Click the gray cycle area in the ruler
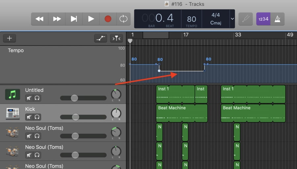 (156, 35)
